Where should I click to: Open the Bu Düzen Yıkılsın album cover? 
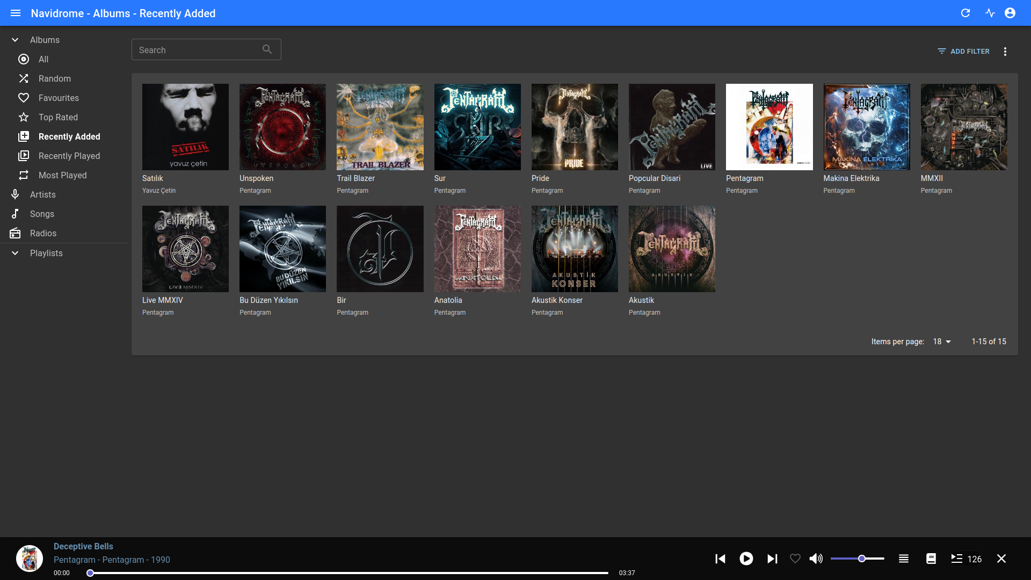[x=282, y=249]
